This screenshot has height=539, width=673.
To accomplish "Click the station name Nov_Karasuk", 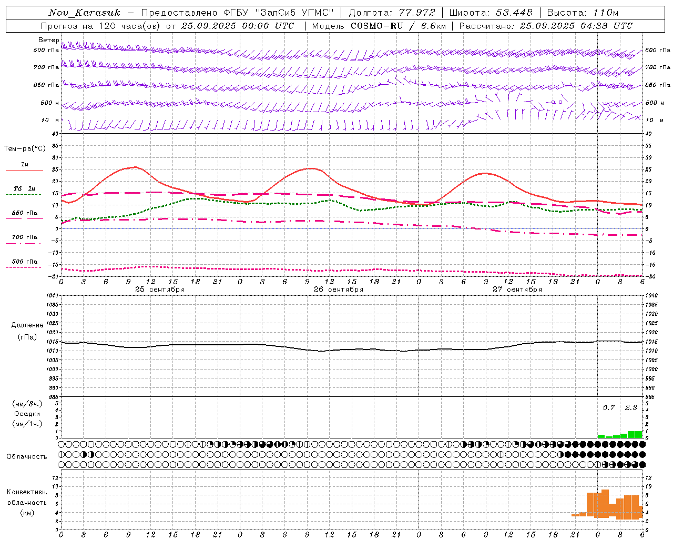I will coord(84,13).
